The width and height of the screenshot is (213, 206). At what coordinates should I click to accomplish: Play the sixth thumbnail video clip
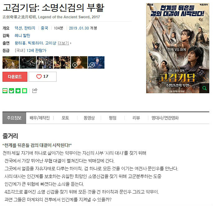pos(96,62)
